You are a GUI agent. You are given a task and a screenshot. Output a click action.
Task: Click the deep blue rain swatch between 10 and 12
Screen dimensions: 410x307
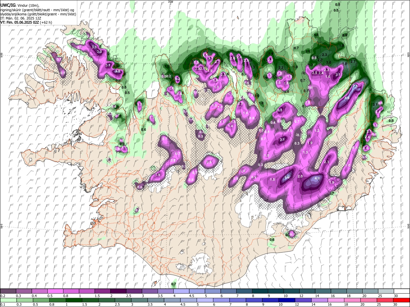click(x=287, y=300)
